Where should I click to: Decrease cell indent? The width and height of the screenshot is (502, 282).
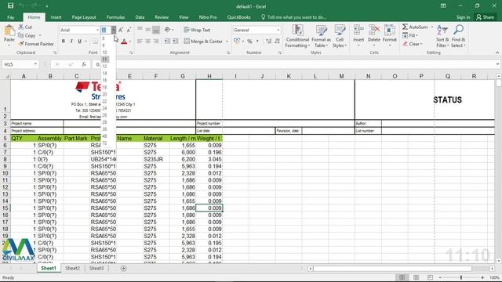coord(167,42)
